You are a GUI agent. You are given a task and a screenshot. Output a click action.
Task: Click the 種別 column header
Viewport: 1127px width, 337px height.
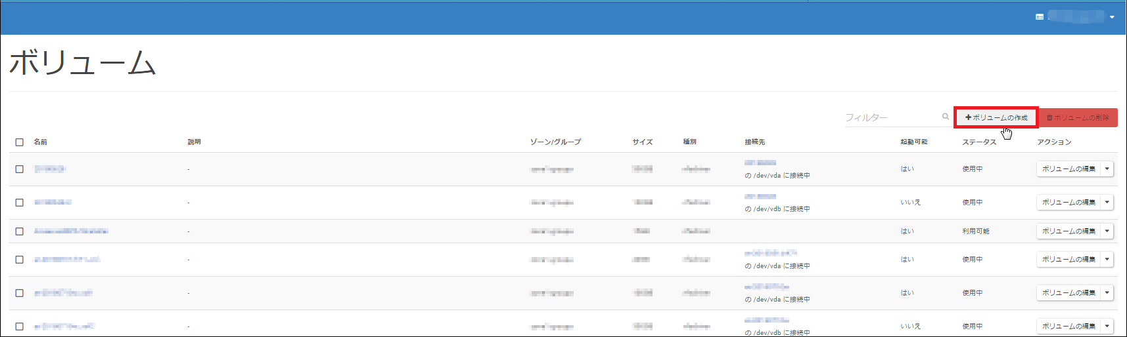[689, 142]
